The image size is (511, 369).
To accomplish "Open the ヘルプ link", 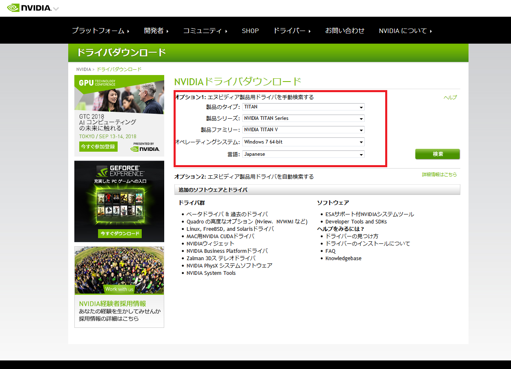I will click(450, 97).
